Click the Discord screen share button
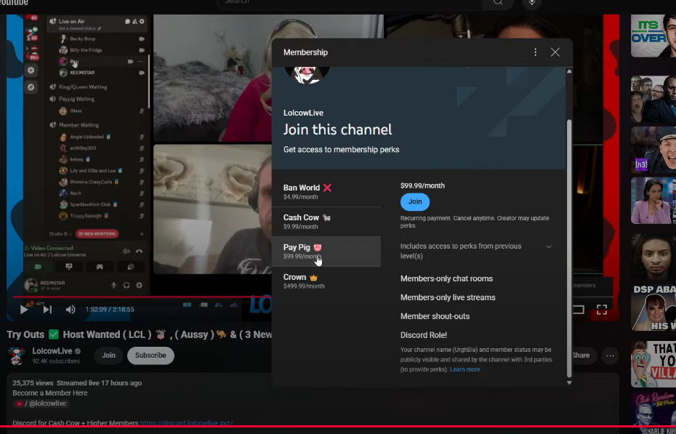Image resolution: width=676 pixels, height=434 pixels. (x=69, y=267)
